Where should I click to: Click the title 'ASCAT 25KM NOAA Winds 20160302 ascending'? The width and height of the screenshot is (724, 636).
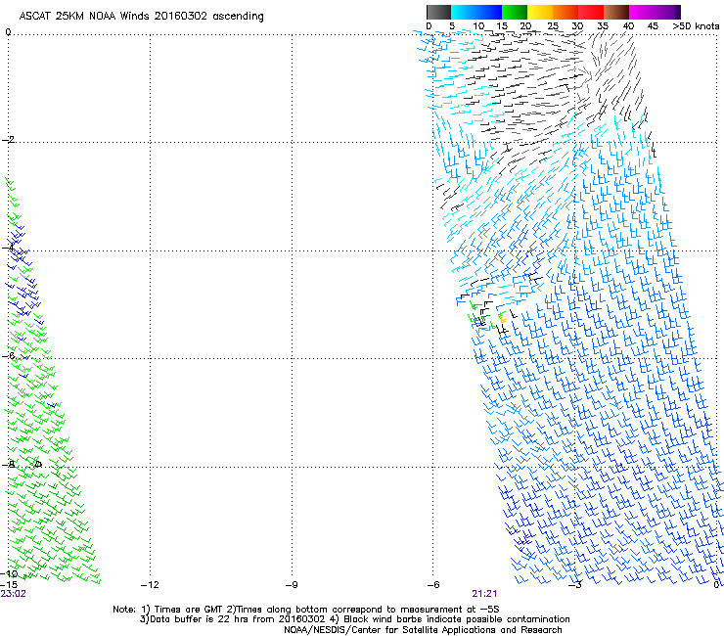141,17
